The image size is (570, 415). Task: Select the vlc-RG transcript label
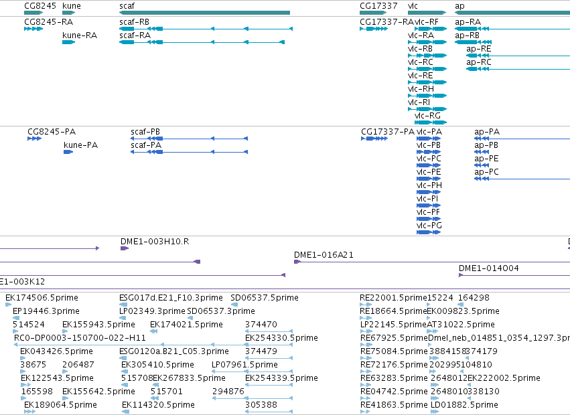click(427, 116)
